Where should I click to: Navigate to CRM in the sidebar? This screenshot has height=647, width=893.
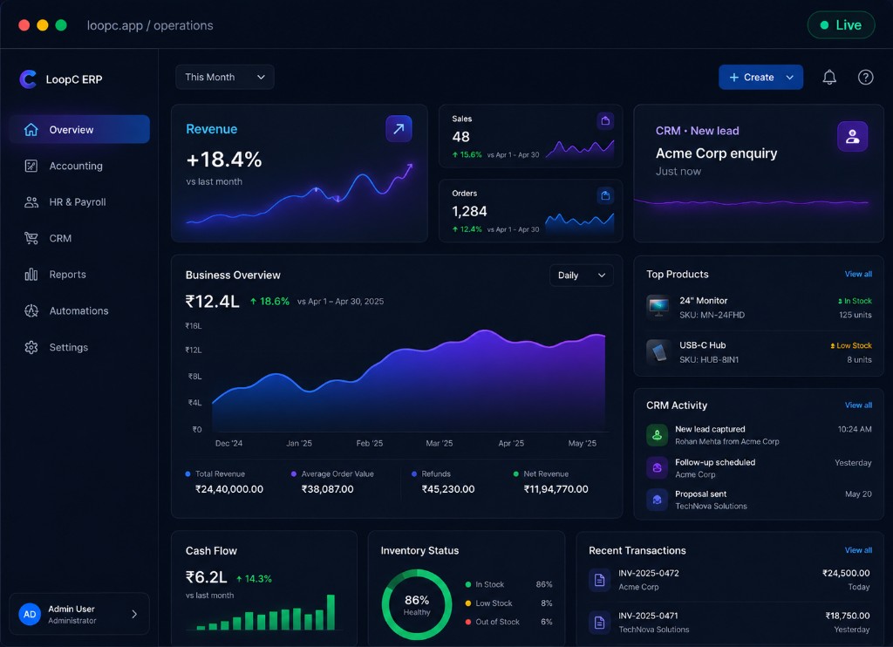click(79, 238)
